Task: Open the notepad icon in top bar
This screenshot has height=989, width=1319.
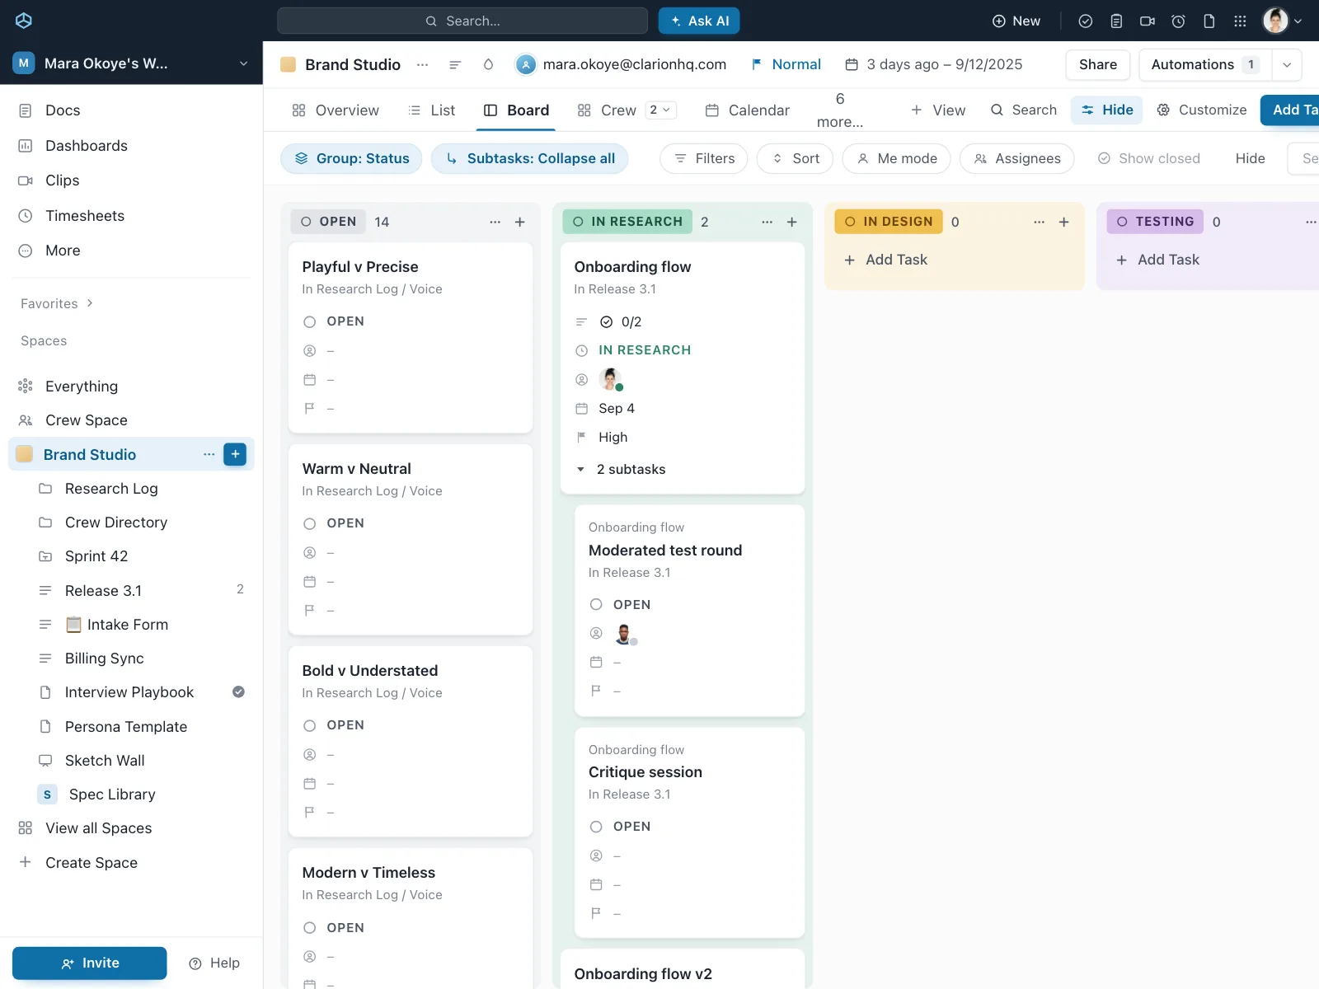Action: click(x=1116, y=21)
